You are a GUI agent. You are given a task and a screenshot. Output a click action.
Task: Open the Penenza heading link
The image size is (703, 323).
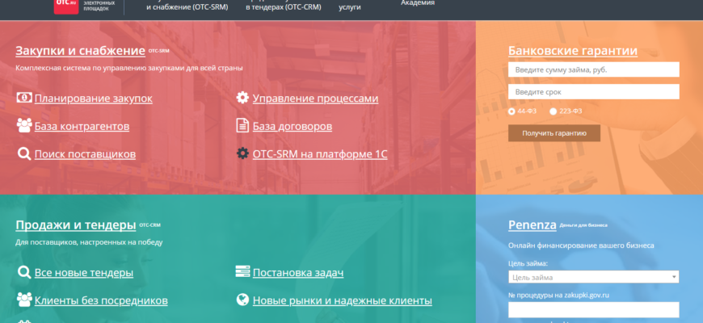click(533, 225)
